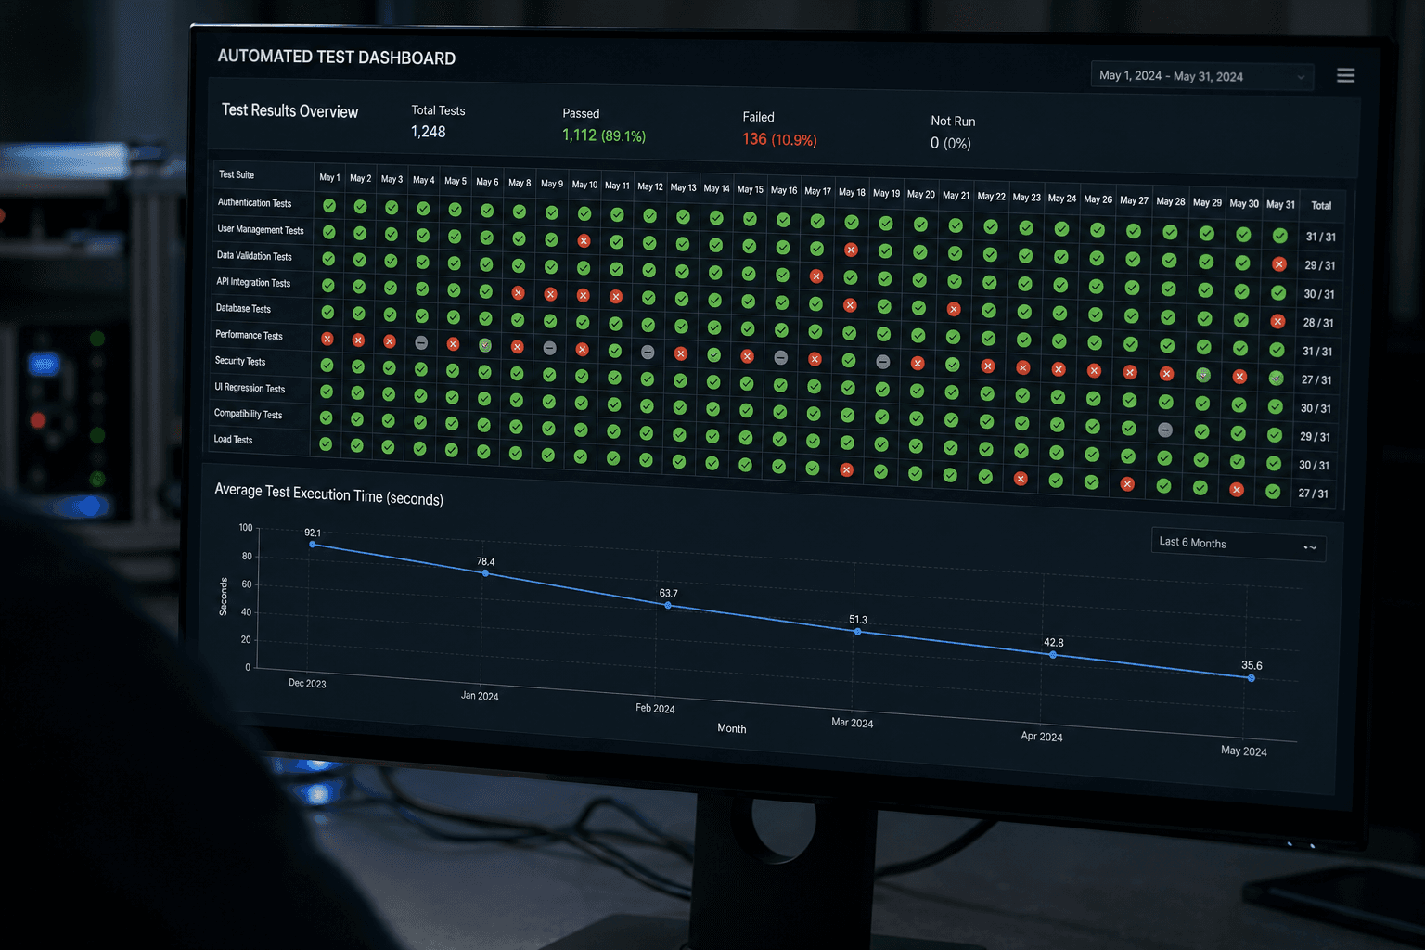
Task: Click the Total column header
Action: point(1321,206)
